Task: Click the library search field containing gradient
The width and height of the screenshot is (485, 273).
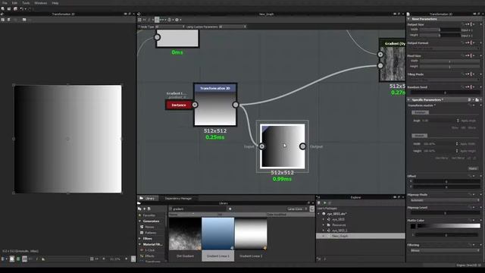Action: click(x=198, y=209)
